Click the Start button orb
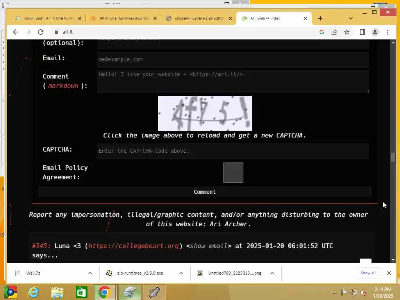Image resolution: width=400 pixels, height=300 pixels. coord(10,292)
